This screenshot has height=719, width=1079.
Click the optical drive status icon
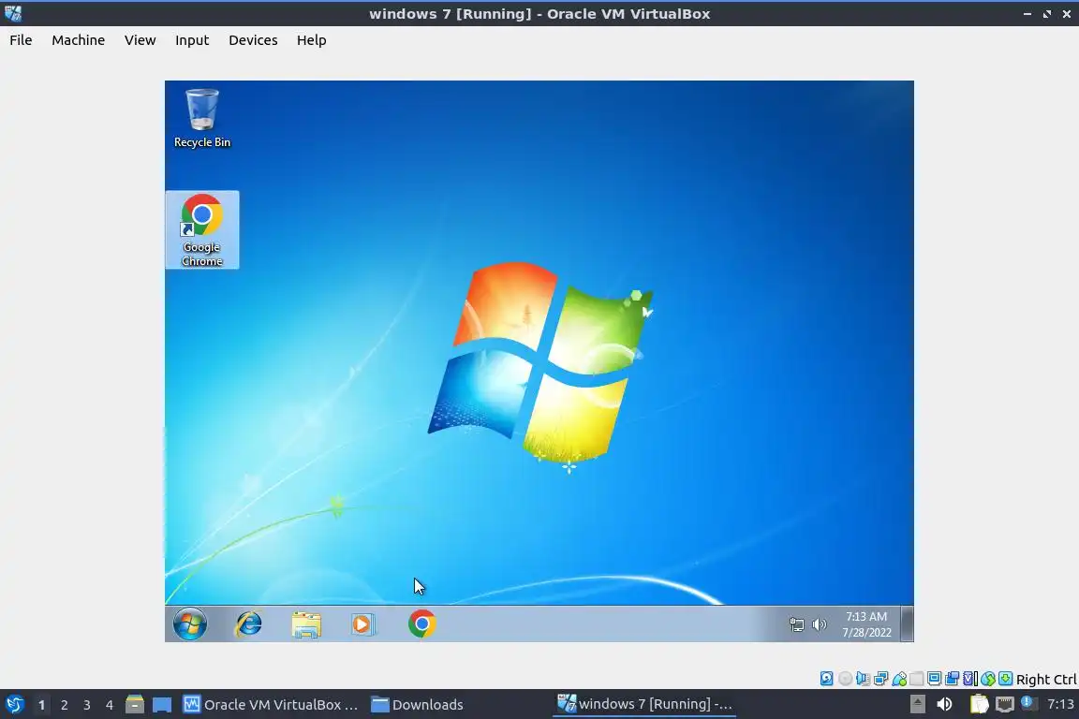tap(845, 679)
